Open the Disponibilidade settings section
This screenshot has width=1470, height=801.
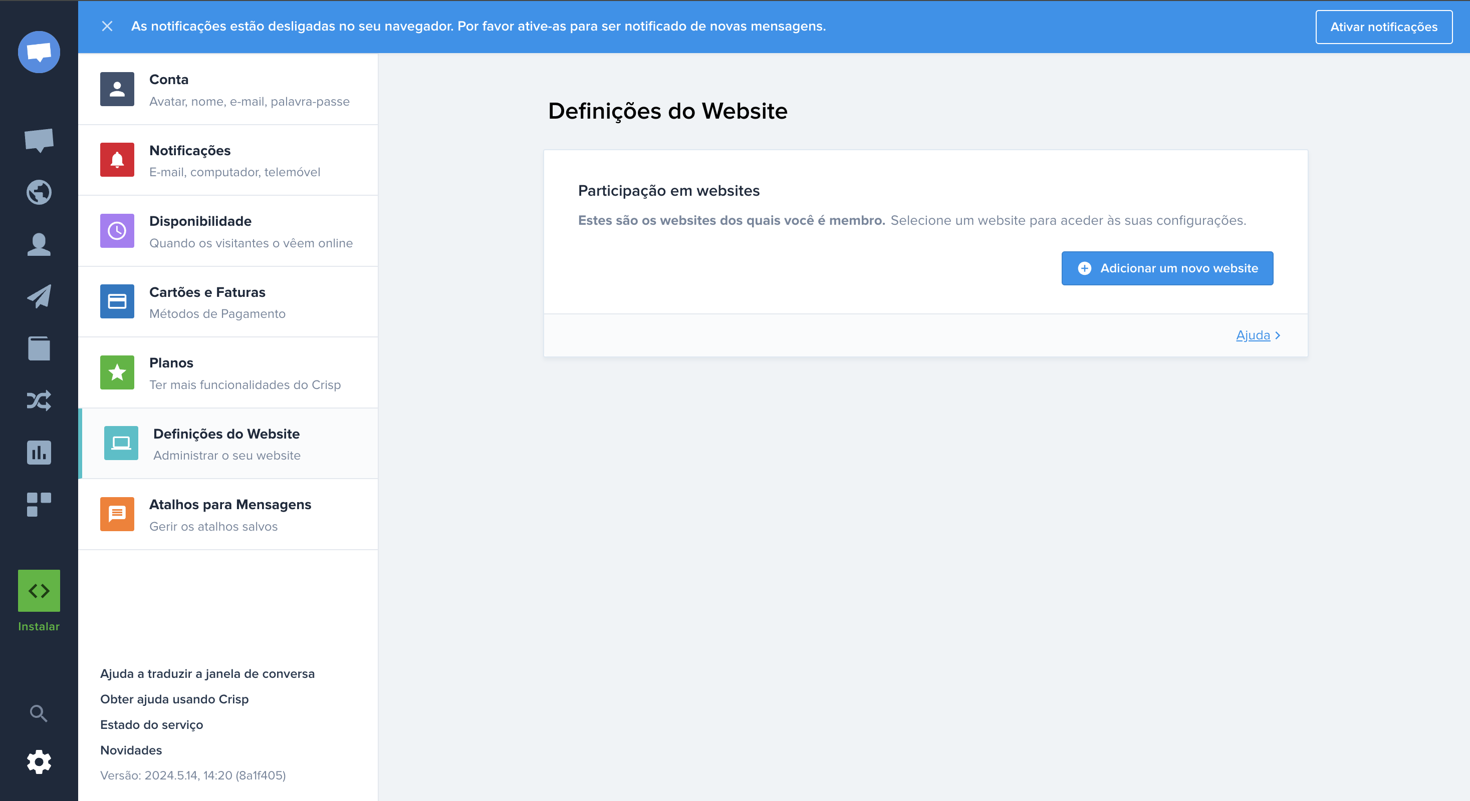227,231
